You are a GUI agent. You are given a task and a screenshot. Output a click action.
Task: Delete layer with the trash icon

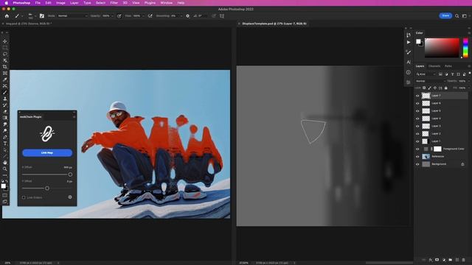pos(464,260)
